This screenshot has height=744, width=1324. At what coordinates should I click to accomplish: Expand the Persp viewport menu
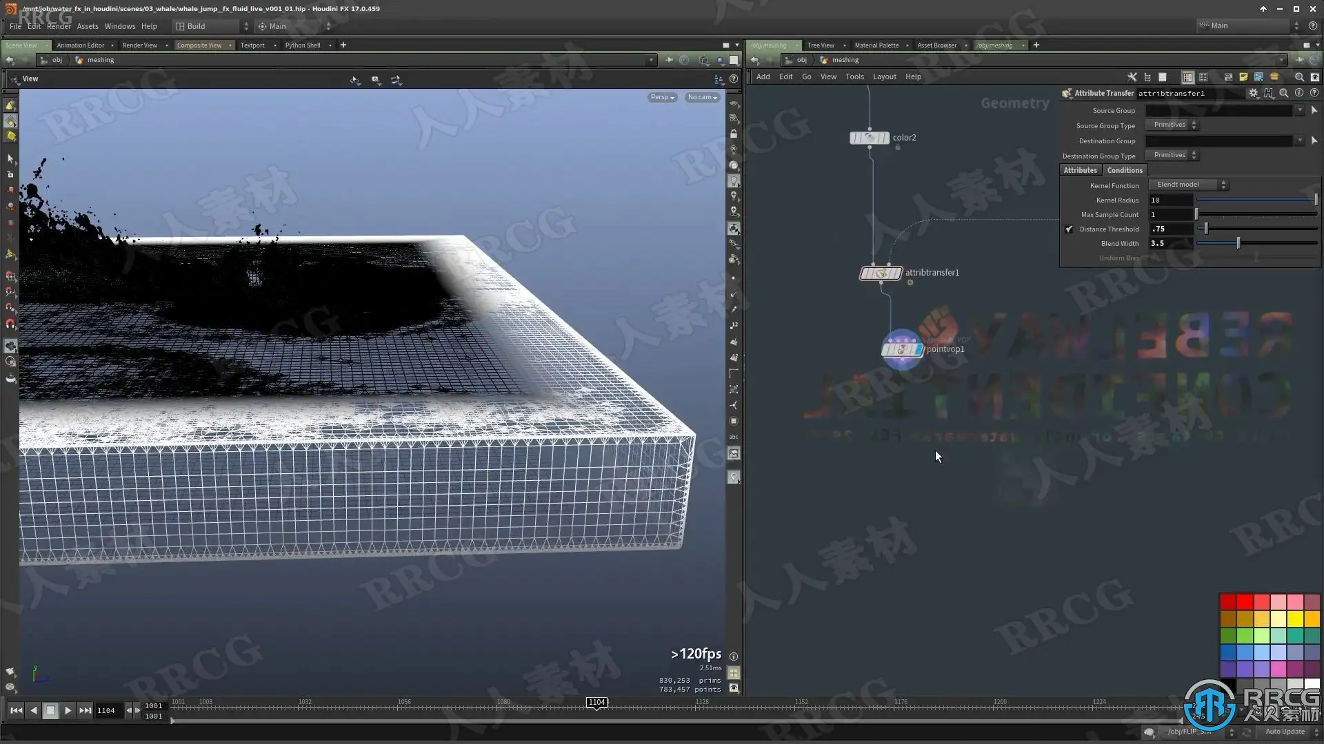pyautogui.click(x=662, y=97)
